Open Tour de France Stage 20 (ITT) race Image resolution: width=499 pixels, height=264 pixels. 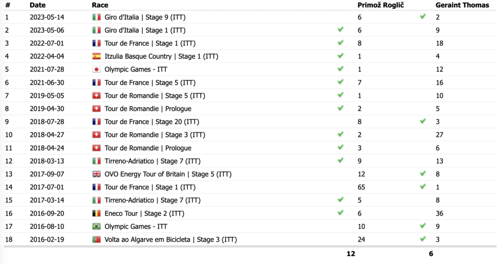(152, 122)
